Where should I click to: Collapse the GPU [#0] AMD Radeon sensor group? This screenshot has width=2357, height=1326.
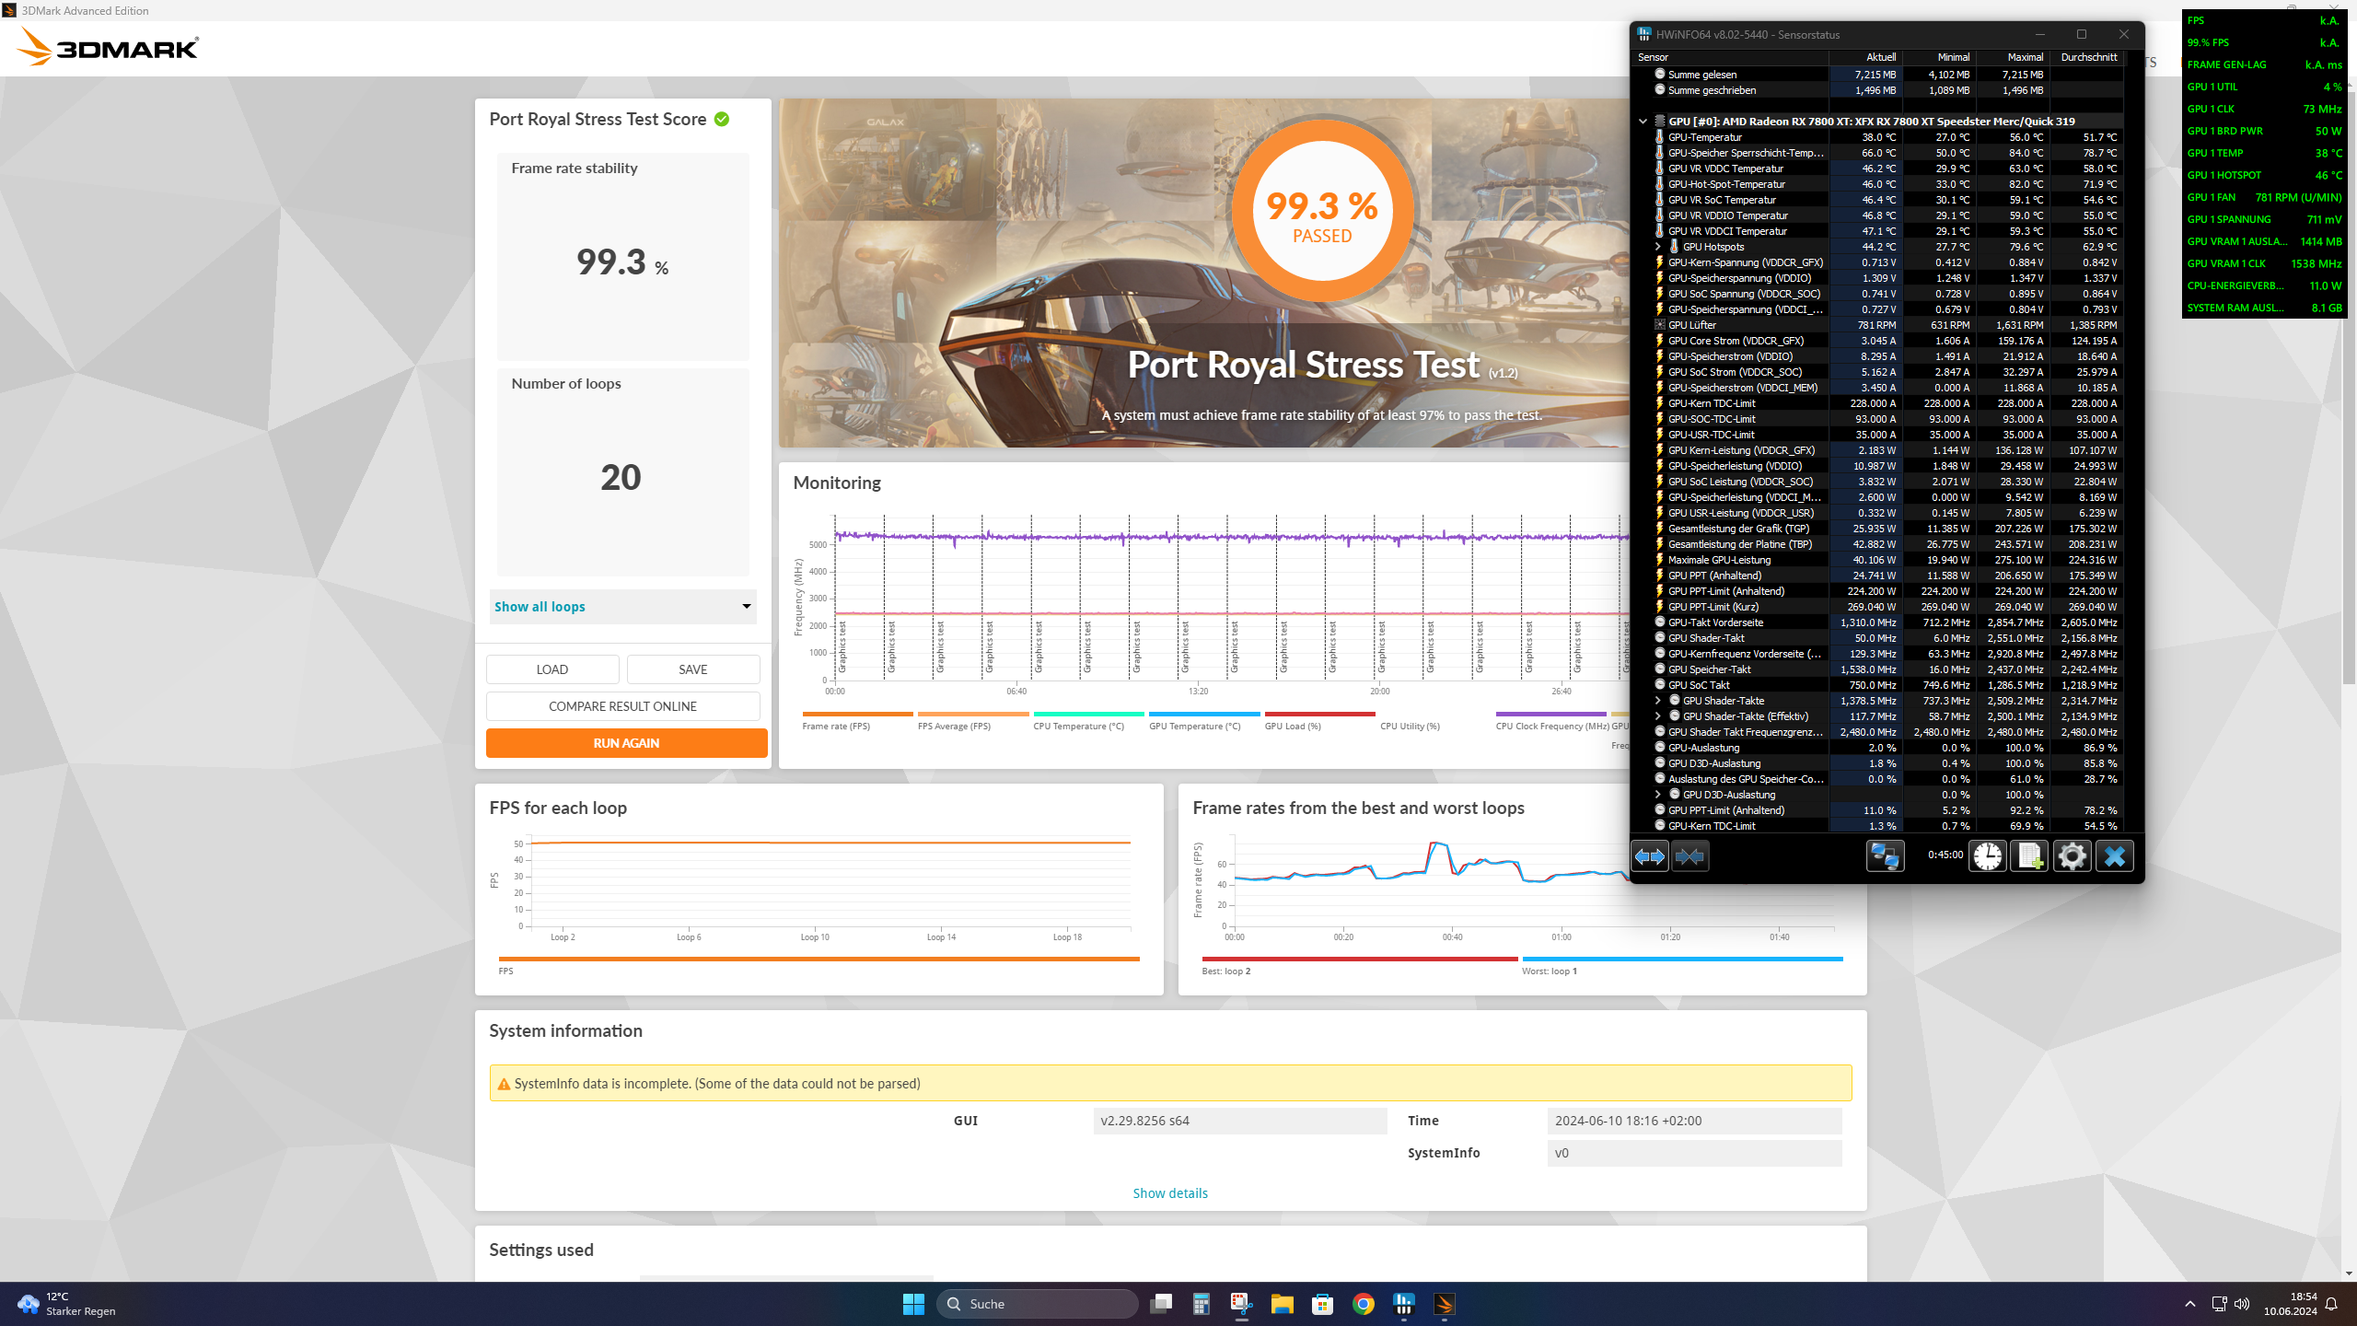[1643, 122]
